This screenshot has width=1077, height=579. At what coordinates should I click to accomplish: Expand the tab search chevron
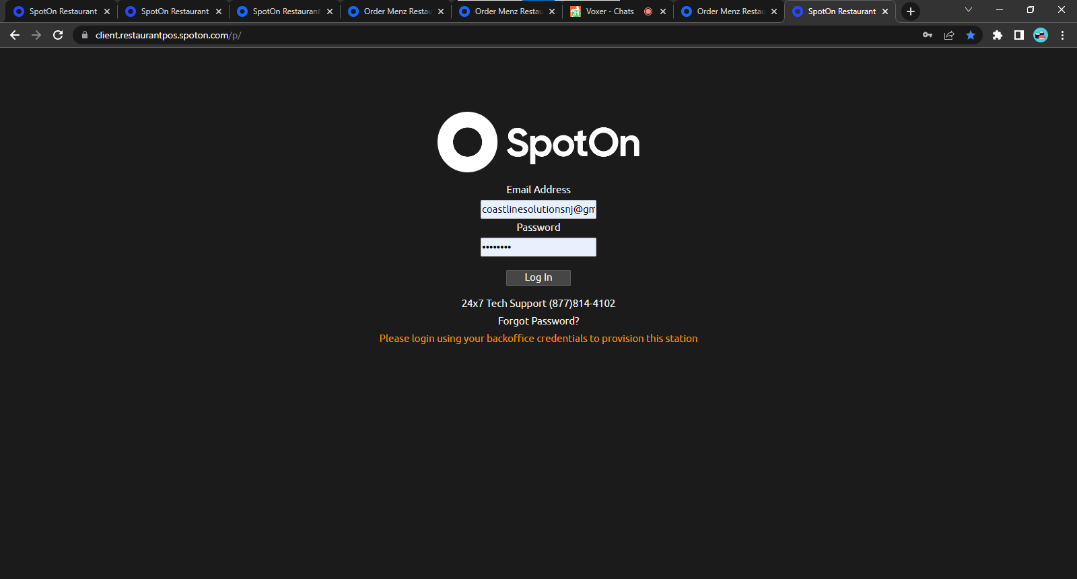969,9
